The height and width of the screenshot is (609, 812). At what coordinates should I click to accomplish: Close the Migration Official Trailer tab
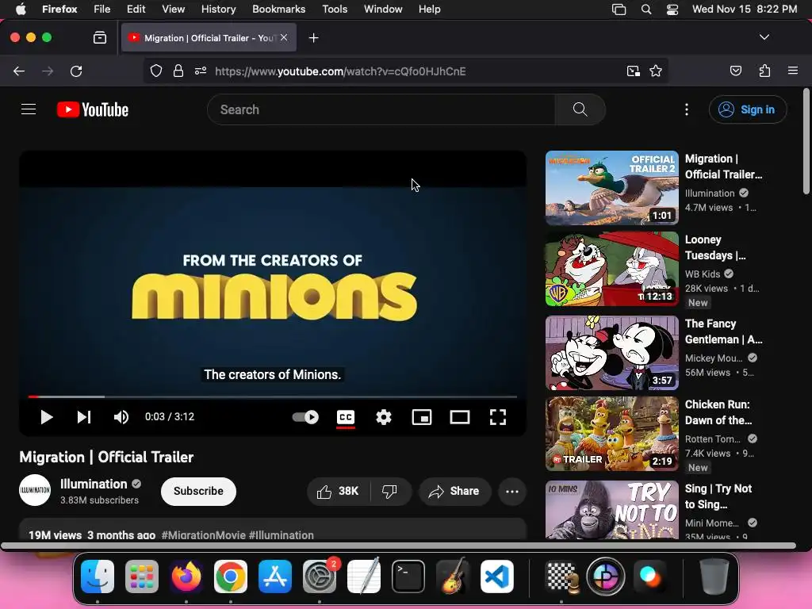284,37
